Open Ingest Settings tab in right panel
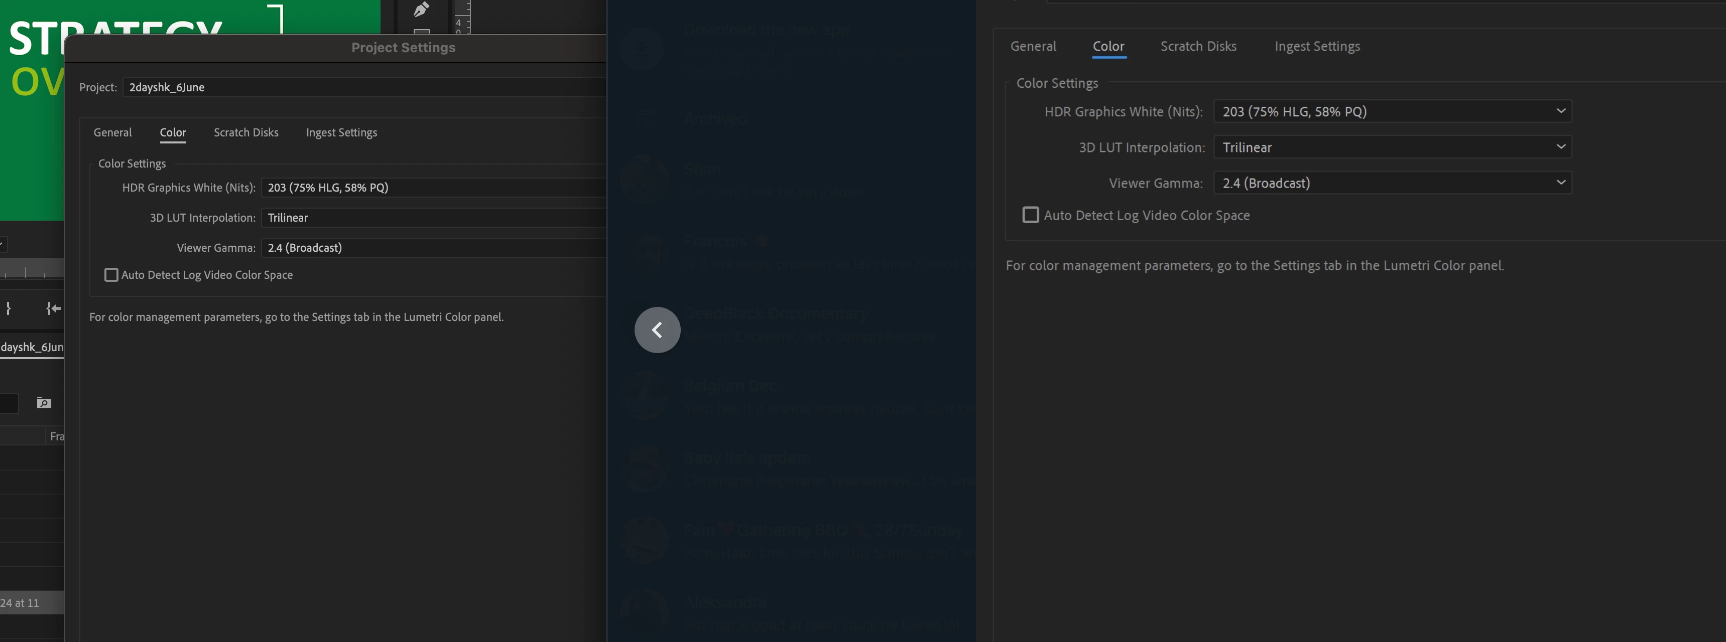The height and width of the screenshot is (642, 1726). click(x=1317, y=46)
